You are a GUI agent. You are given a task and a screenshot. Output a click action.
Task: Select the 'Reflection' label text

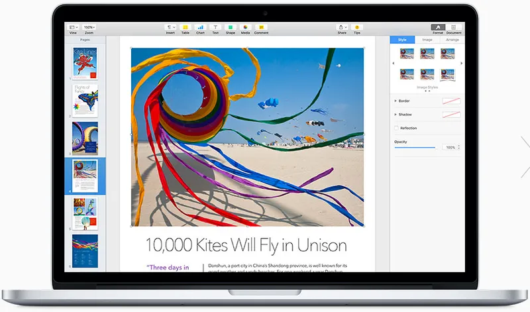coord(408,128)
